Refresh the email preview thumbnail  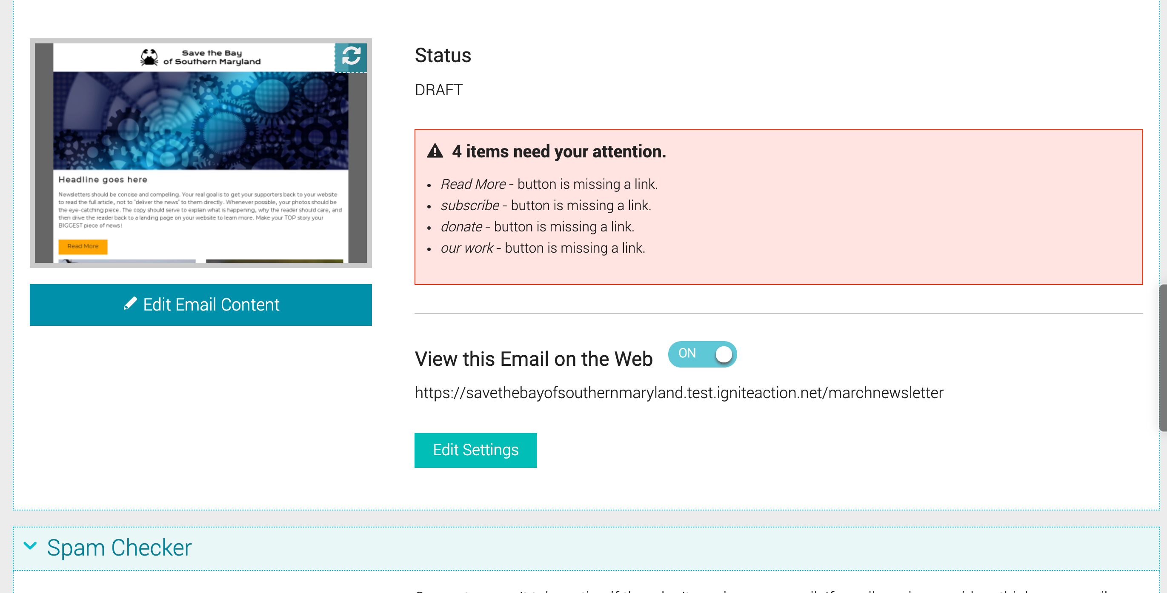point(351,57)
